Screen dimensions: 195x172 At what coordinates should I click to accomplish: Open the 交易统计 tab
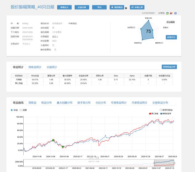(52, 67)
